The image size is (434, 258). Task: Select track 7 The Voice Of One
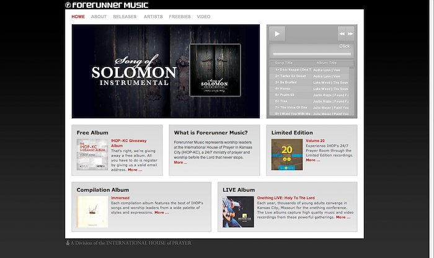tap(309, 107)
